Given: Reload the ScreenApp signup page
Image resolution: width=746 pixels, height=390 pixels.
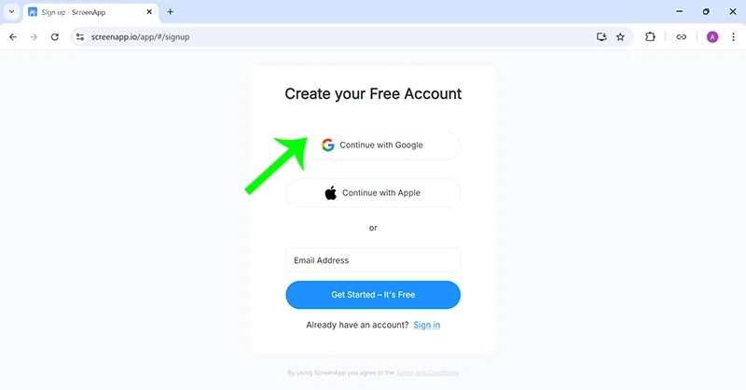Looking at the screenshot, I should pyautogui.click(x=55, y=36).
